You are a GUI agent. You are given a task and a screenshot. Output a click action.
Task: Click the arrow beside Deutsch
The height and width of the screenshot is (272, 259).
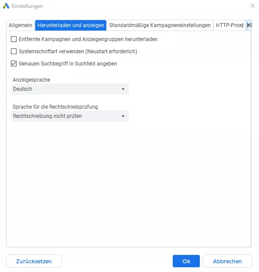click(123, 89)
